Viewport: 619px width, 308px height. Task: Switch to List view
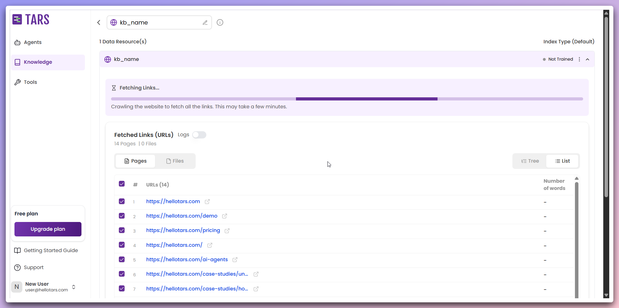click(x=562, y=161)
